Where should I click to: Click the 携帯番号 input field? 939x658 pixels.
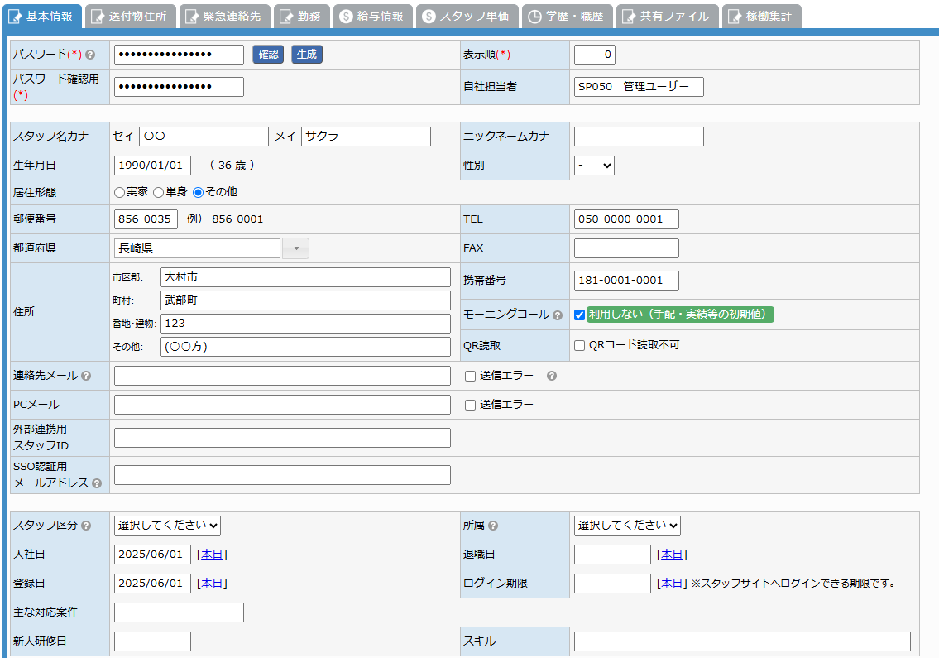[626, 281]
